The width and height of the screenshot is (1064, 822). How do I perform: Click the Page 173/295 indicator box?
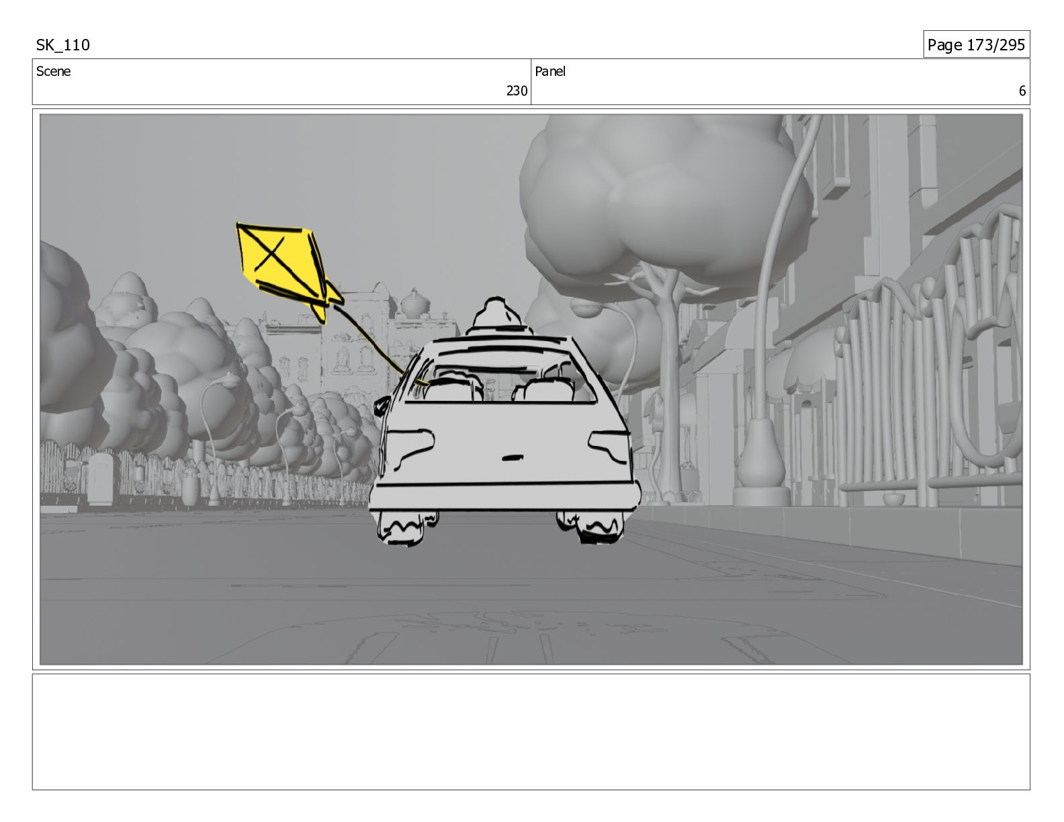coord(976,44)
